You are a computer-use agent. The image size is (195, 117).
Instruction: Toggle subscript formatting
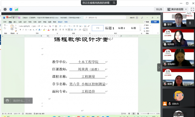point(34,29)
